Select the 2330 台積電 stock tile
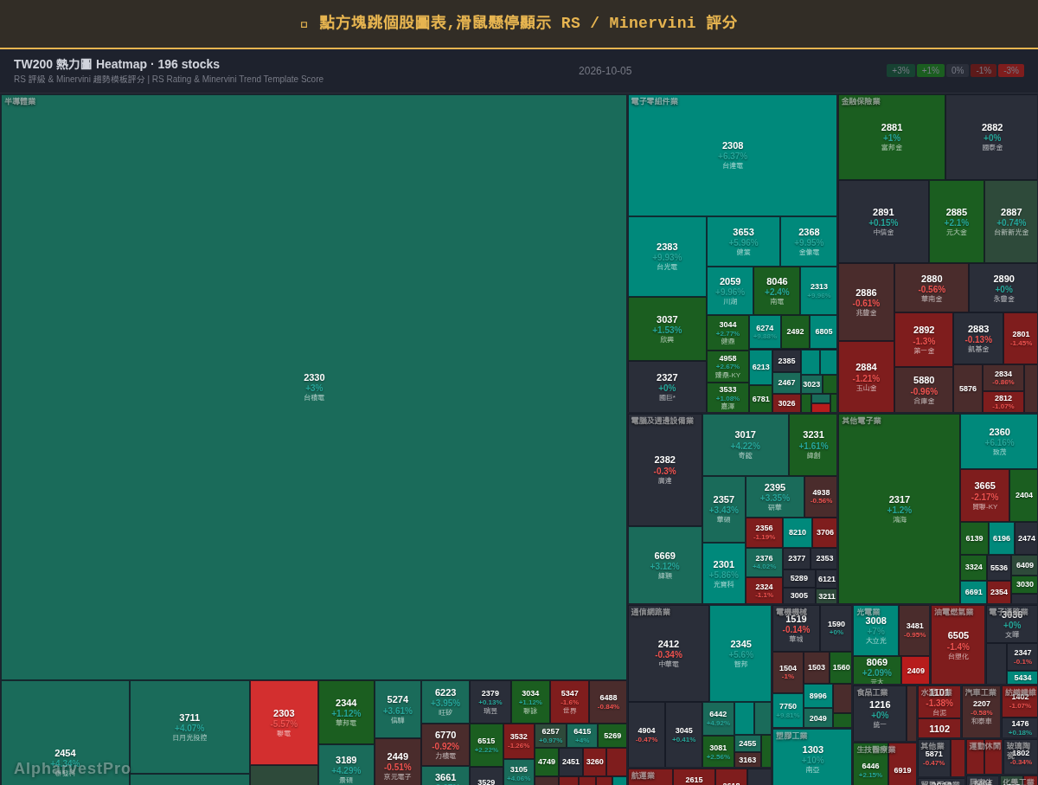 [x=314, y=387]
